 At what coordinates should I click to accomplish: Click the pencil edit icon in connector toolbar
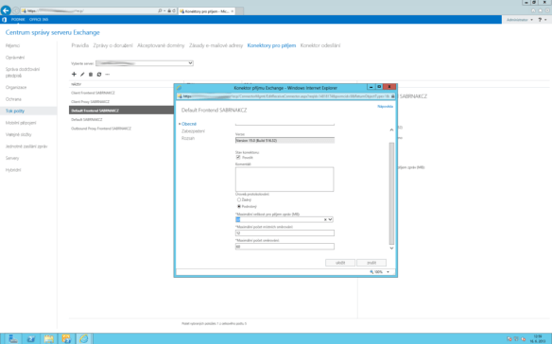[x=82, y=75]
